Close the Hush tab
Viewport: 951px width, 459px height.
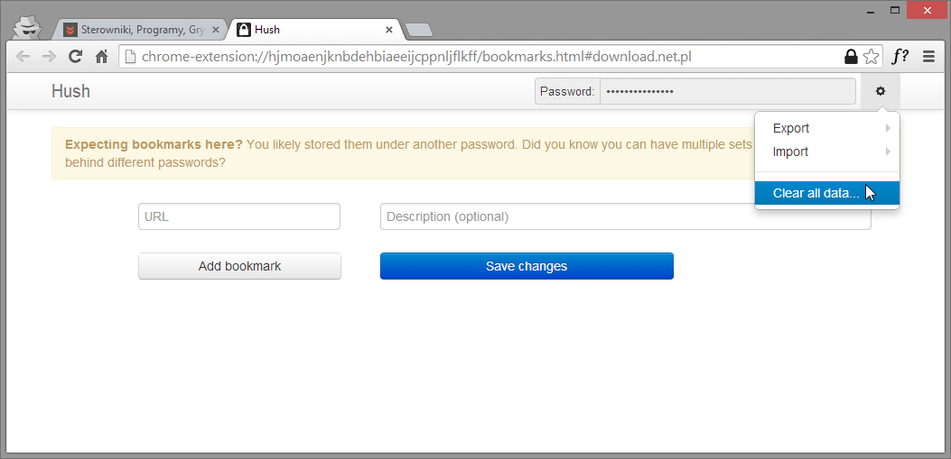tap(389, 30)
